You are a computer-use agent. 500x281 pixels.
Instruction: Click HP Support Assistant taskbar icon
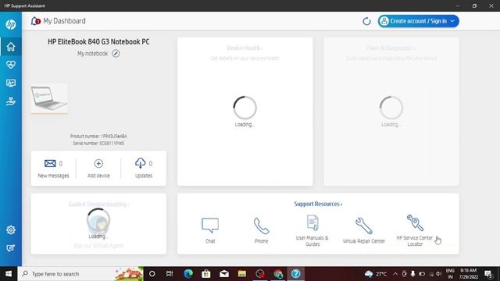296,274
